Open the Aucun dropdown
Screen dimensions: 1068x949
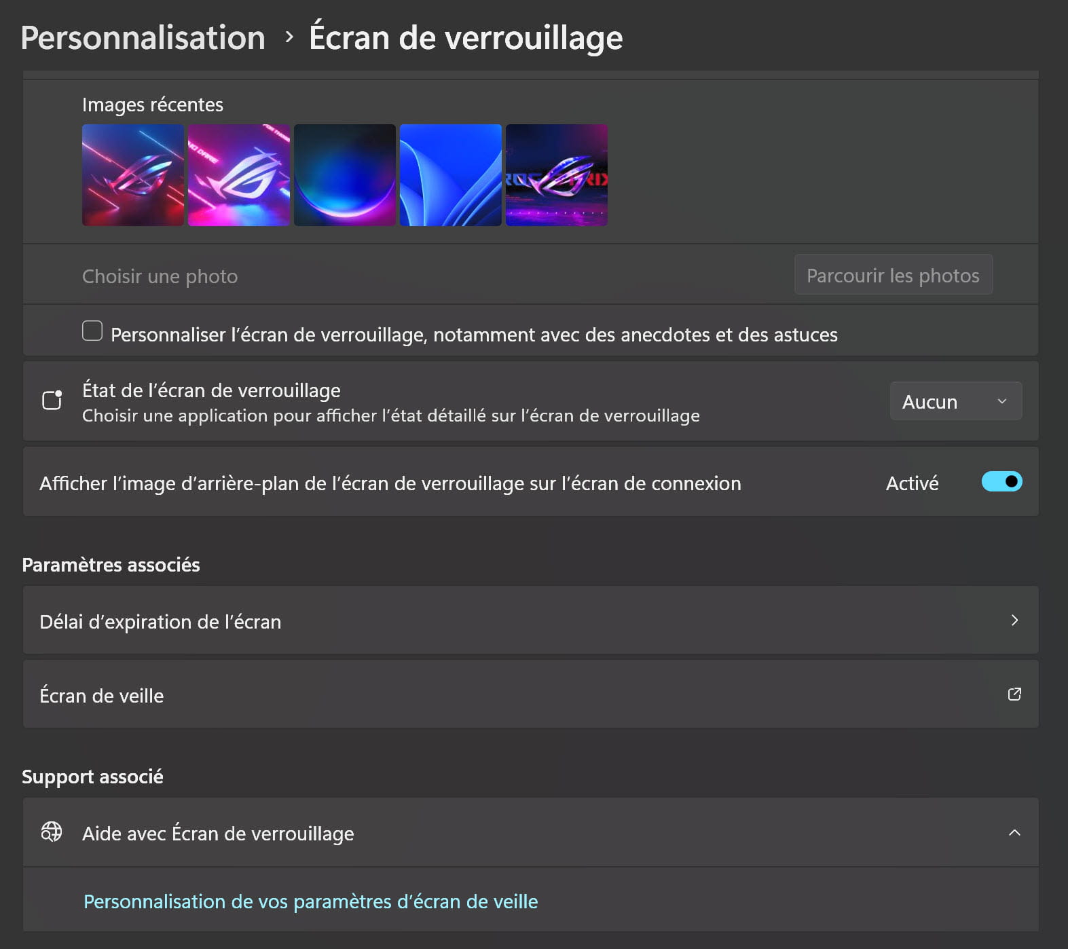pos(955,401)
